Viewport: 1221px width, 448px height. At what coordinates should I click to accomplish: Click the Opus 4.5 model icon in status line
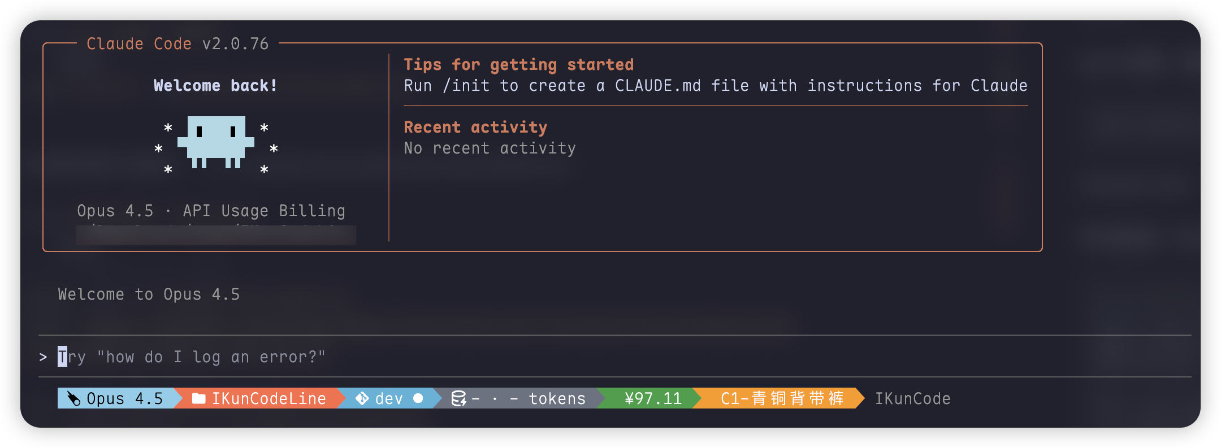(73, 398)
